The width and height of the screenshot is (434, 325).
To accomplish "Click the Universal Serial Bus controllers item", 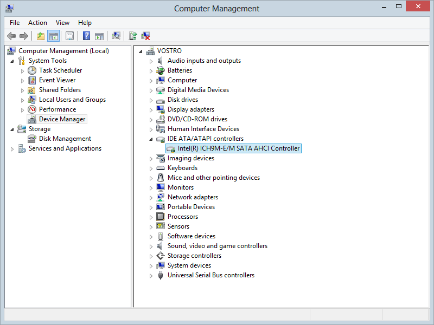I will 211,275.
